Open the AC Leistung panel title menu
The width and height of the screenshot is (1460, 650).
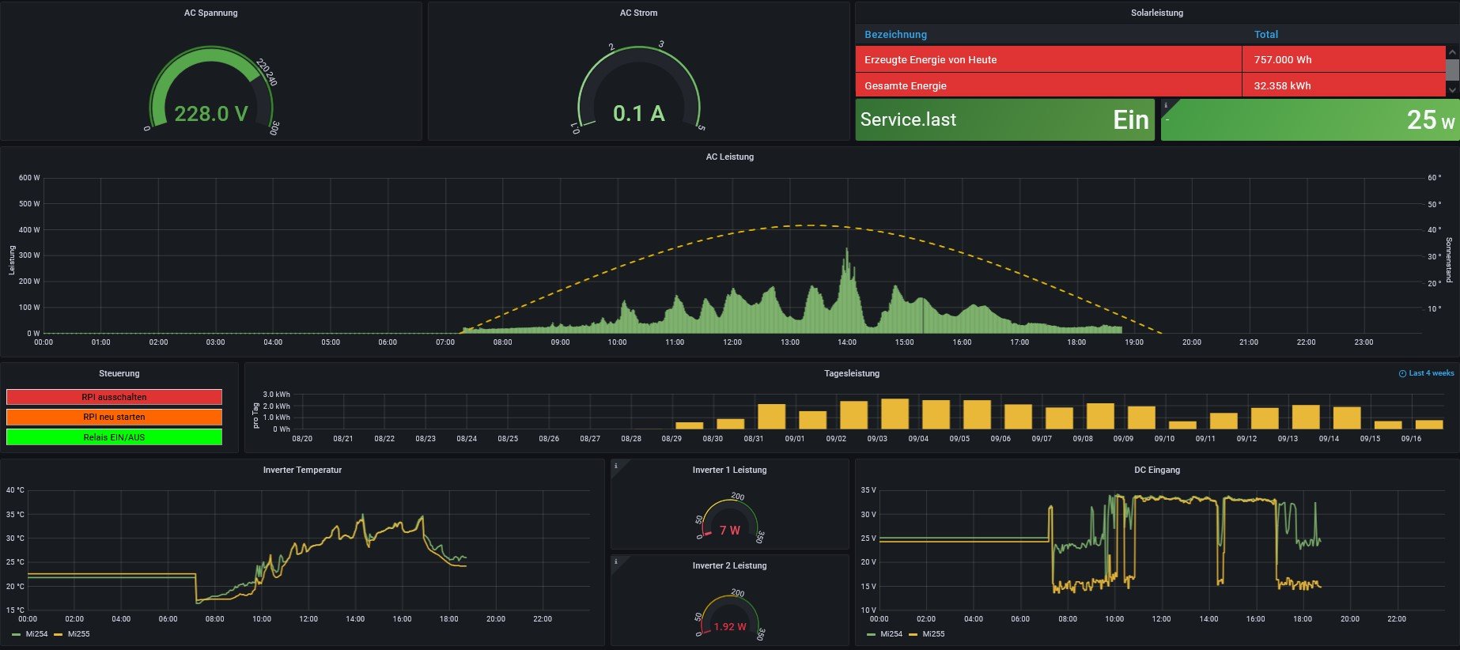pyautogui.click(x=729, y=157)
